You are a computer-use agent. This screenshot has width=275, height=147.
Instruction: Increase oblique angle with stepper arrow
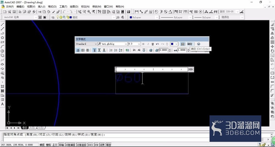click(170, 49)
